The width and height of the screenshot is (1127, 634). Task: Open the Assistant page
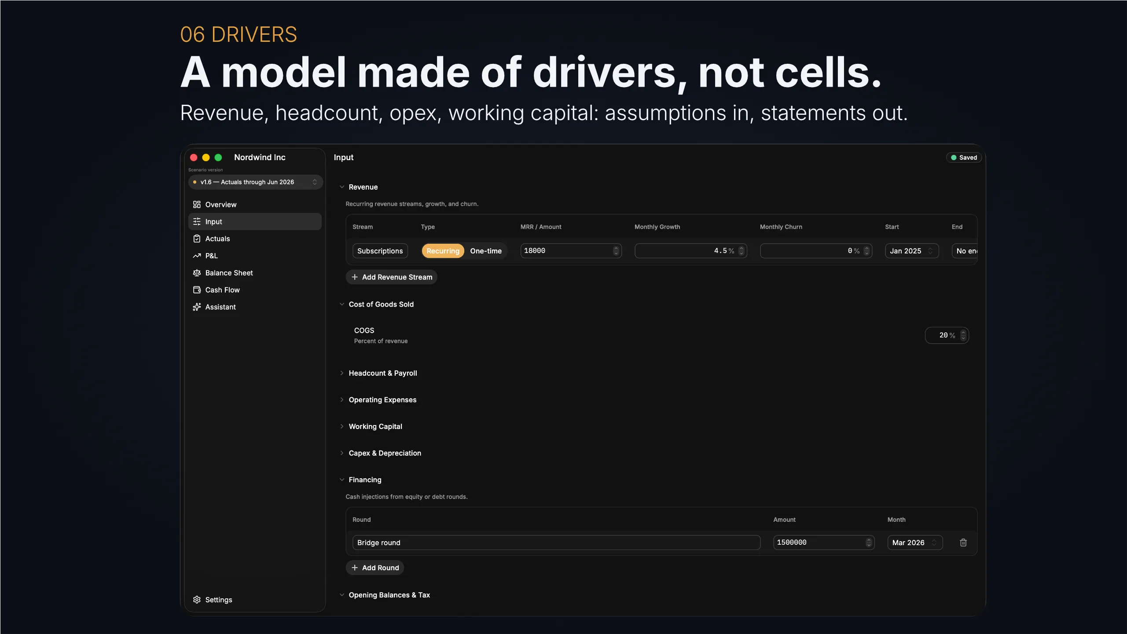pyautogui.click(x=255, y=307)
